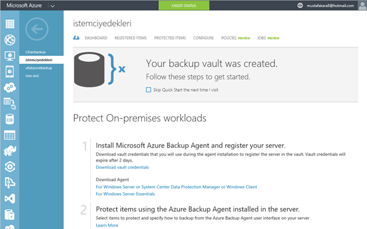Click the Learn More link

(x=107, y=225)
